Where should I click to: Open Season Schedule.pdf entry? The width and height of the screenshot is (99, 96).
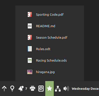click(49, 37)
